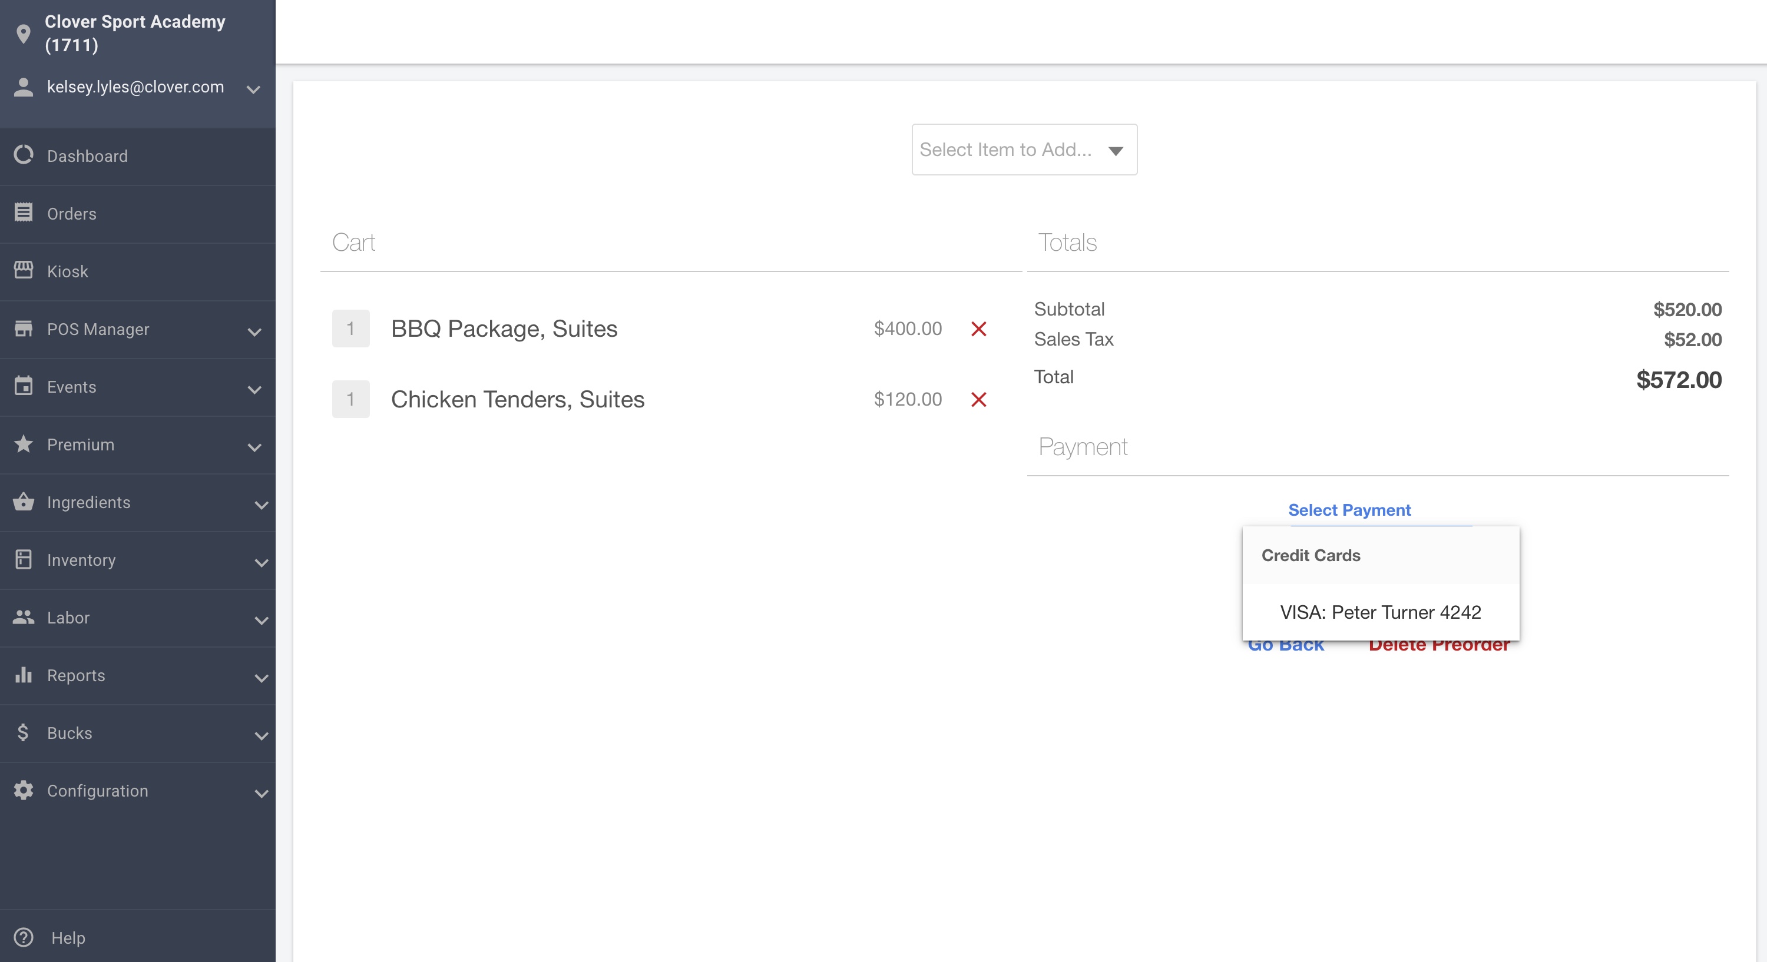Click kelsey.lyles@clover.com account email

click(135, 87)
